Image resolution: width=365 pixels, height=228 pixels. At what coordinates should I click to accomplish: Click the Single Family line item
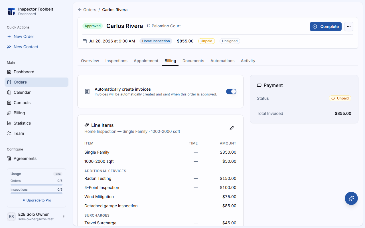pyautogui.click(x=160, y=152)
